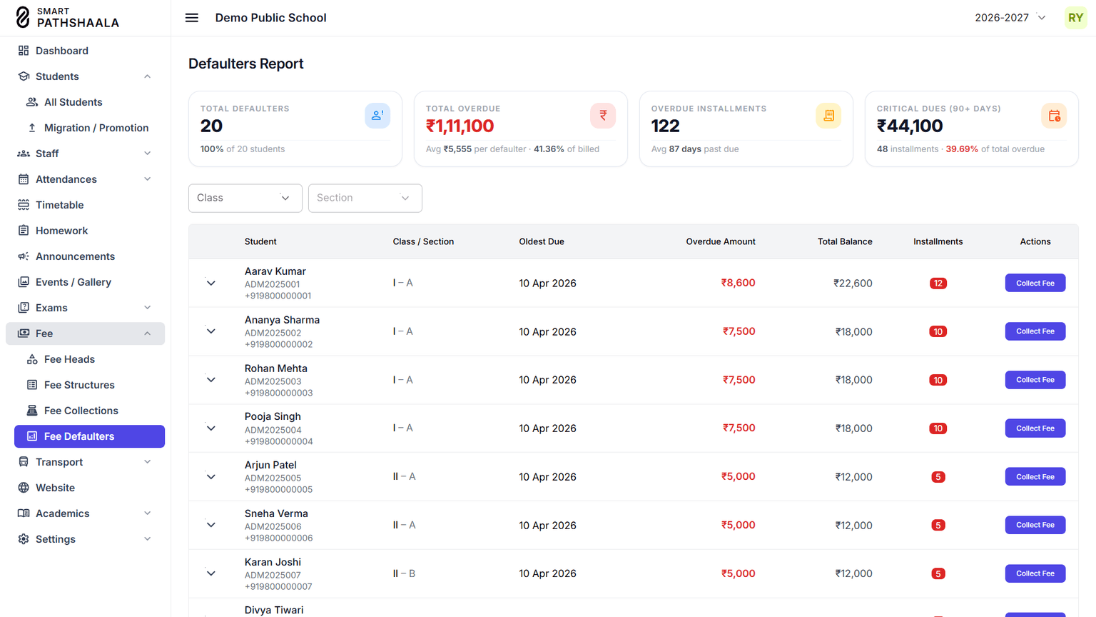This screenshot has width=1096, height=617.
Task: Click the Total Defaulters person icon
Action: pos(377,116)
